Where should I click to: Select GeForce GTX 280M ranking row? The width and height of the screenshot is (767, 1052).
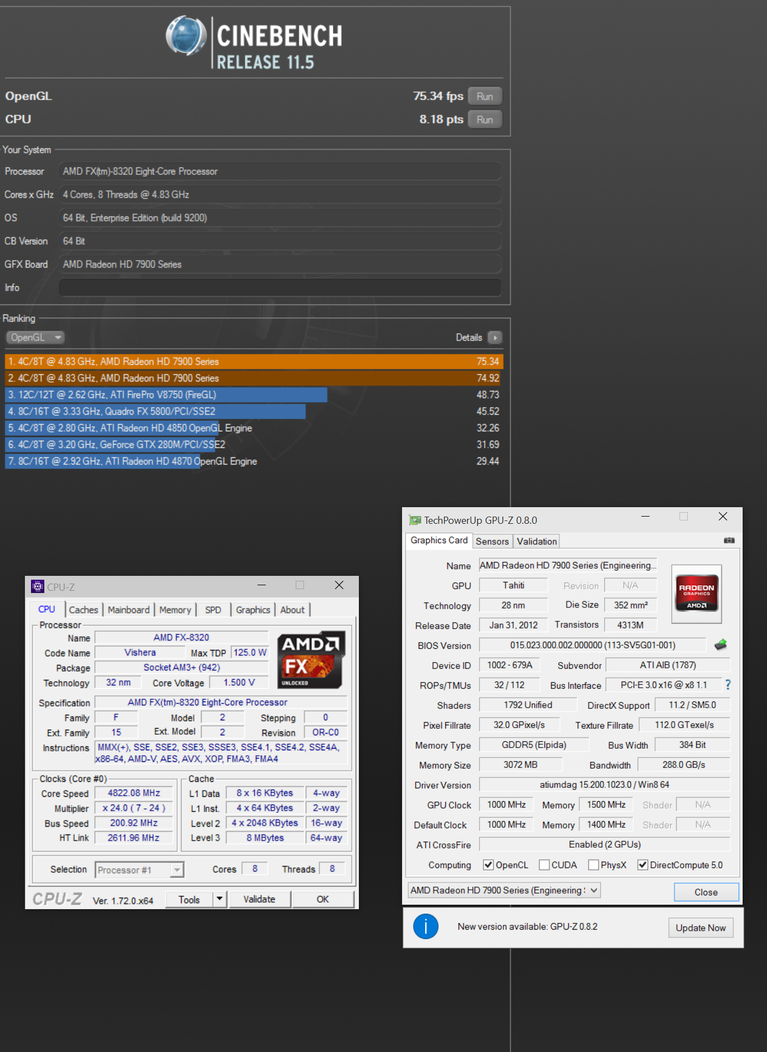pyautogui.click(x=254, y=445)
